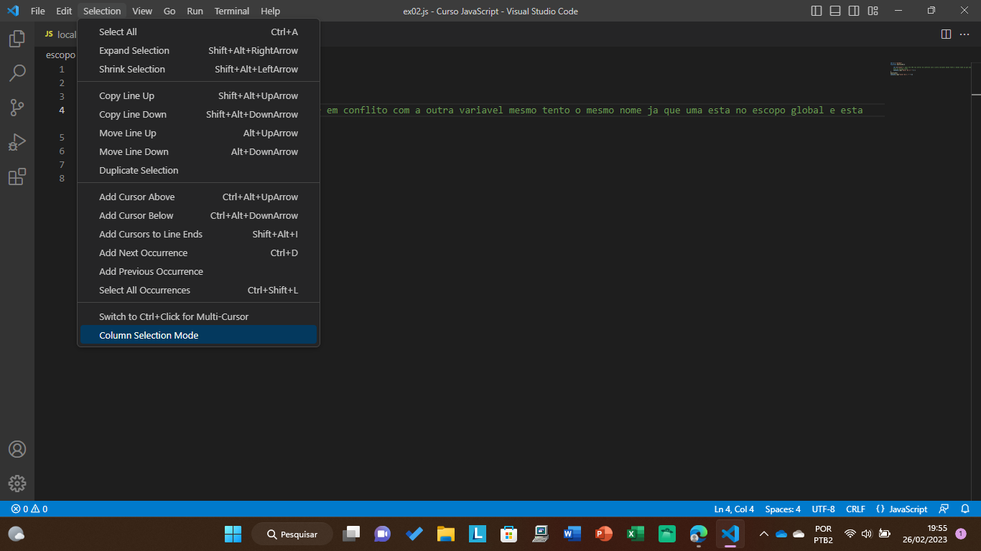
Task: Open the Go menu
Action: point(169,11)
